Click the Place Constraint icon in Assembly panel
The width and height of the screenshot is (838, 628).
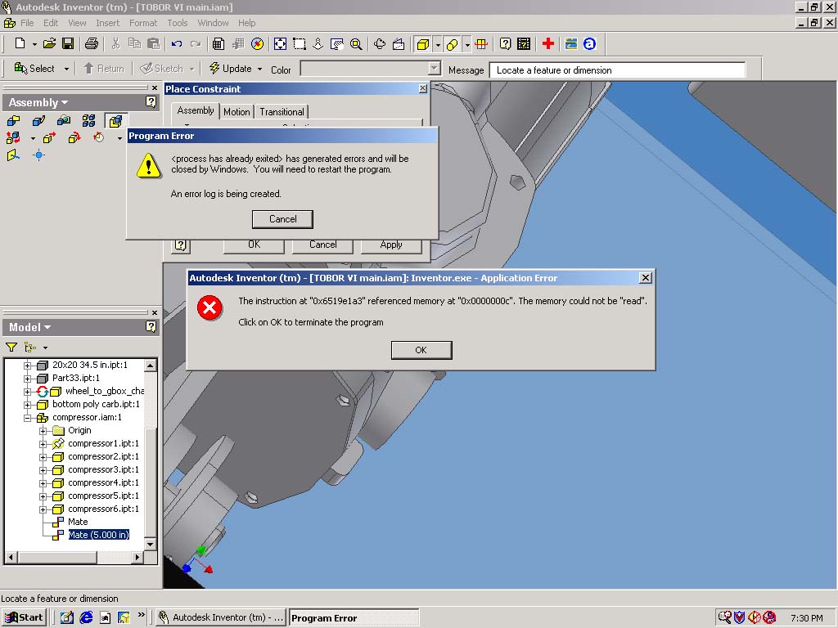point(115,121)
